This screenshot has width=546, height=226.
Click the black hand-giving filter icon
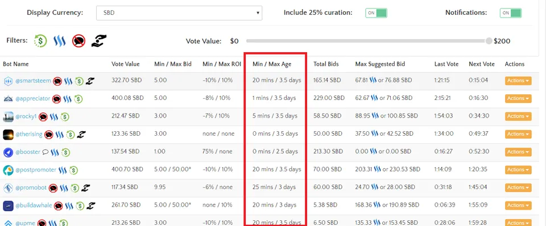point(99,41)
